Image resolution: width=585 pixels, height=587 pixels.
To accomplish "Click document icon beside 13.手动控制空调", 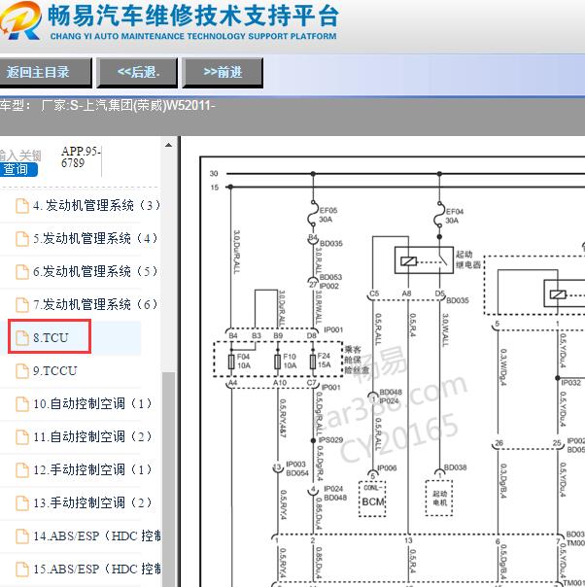I will (x=22, y=502).
